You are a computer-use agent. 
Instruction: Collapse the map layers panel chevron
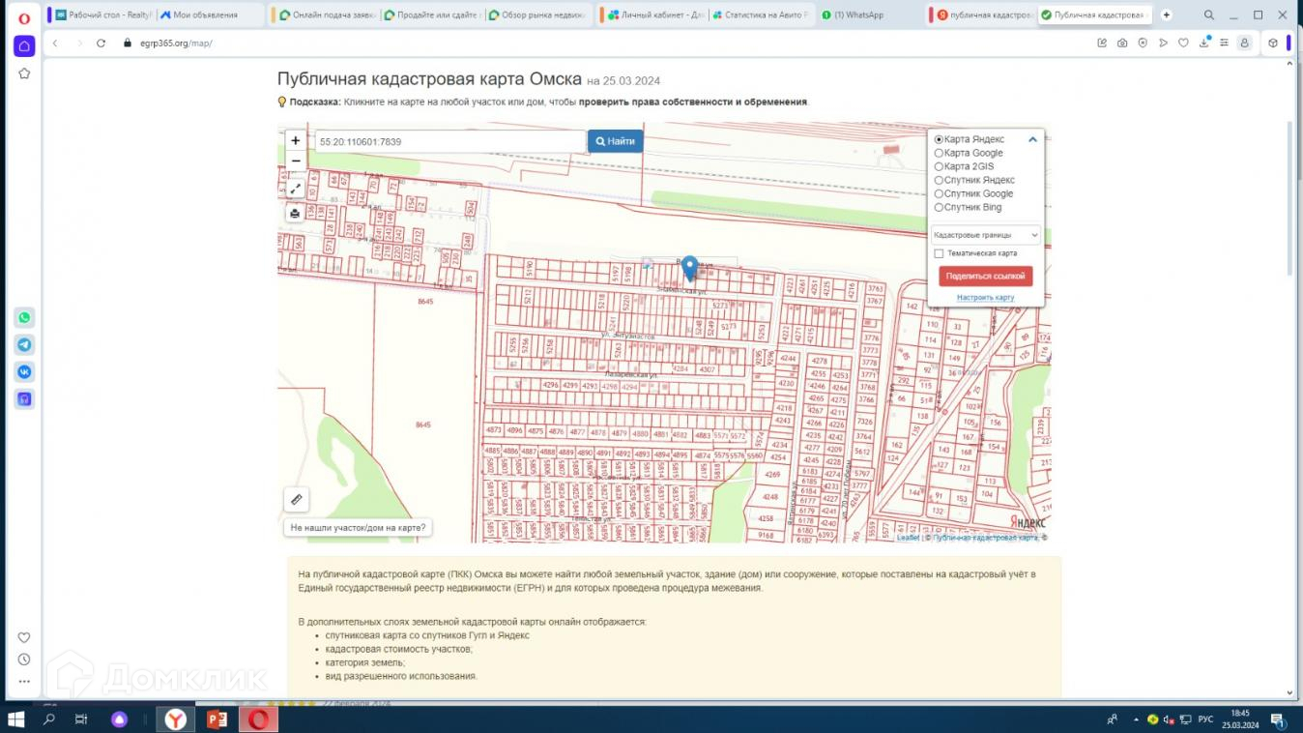coord(1032,139)
